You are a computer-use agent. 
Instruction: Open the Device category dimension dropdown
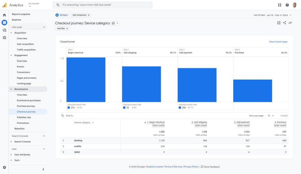[x=84, y=122]
